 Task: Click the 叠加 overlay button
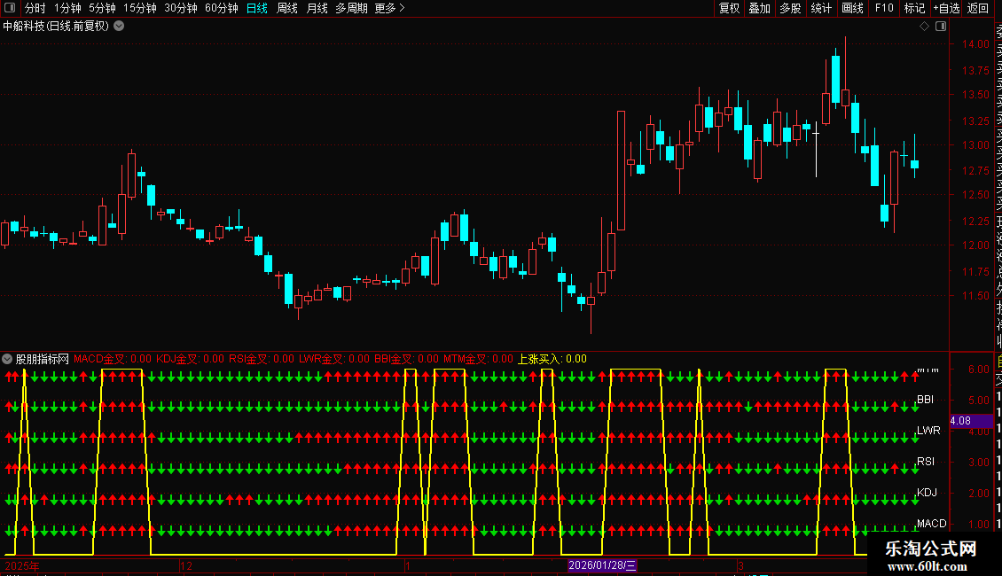click(760, 8)
